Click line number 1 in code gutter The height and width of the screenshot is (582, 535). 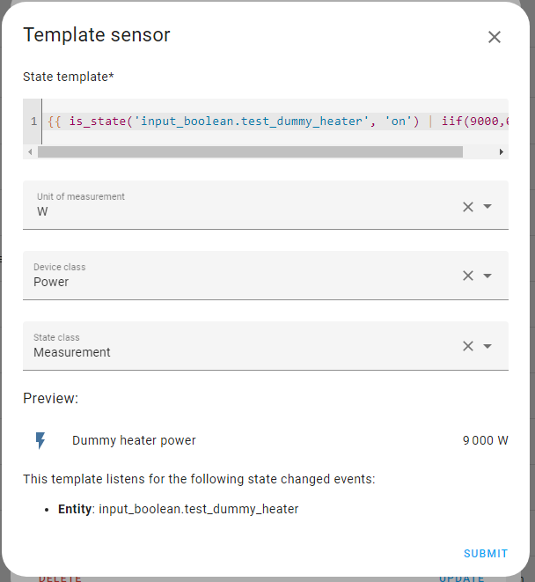(x=33, y=122)
